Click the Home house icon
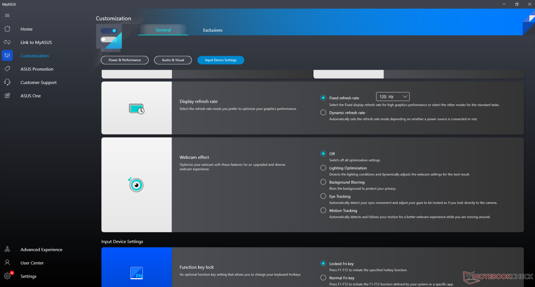Screen dimensions: 535x287 pos(7,29)
